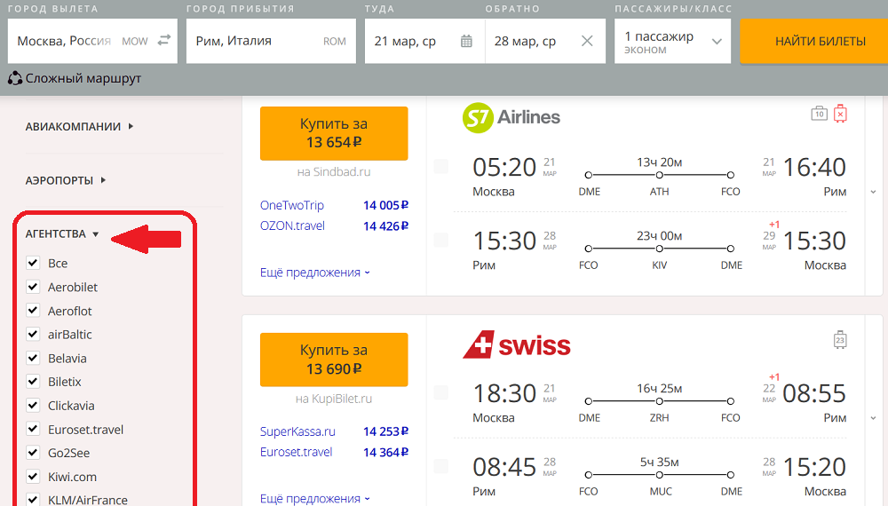Viewport: 888px width, 506px height.
Task: Expand the Авиакомпании filter section
Action: click(79, 126)
